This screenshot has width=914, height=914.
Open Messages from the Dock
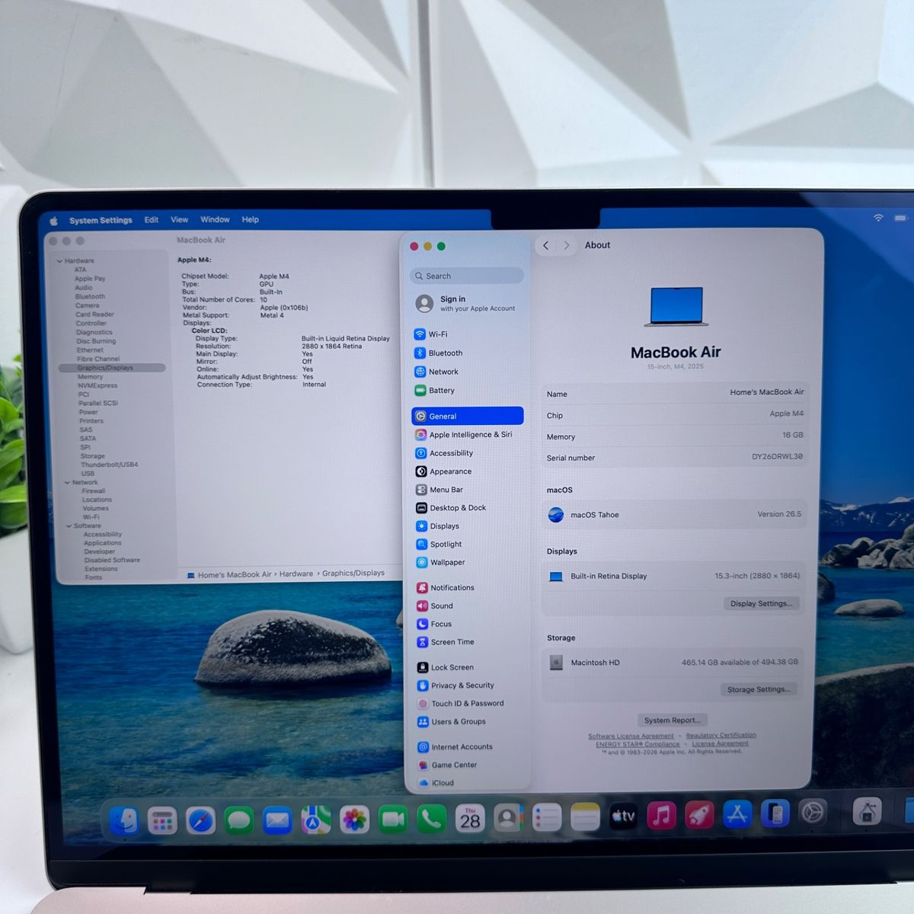click(x=239, y=820)
